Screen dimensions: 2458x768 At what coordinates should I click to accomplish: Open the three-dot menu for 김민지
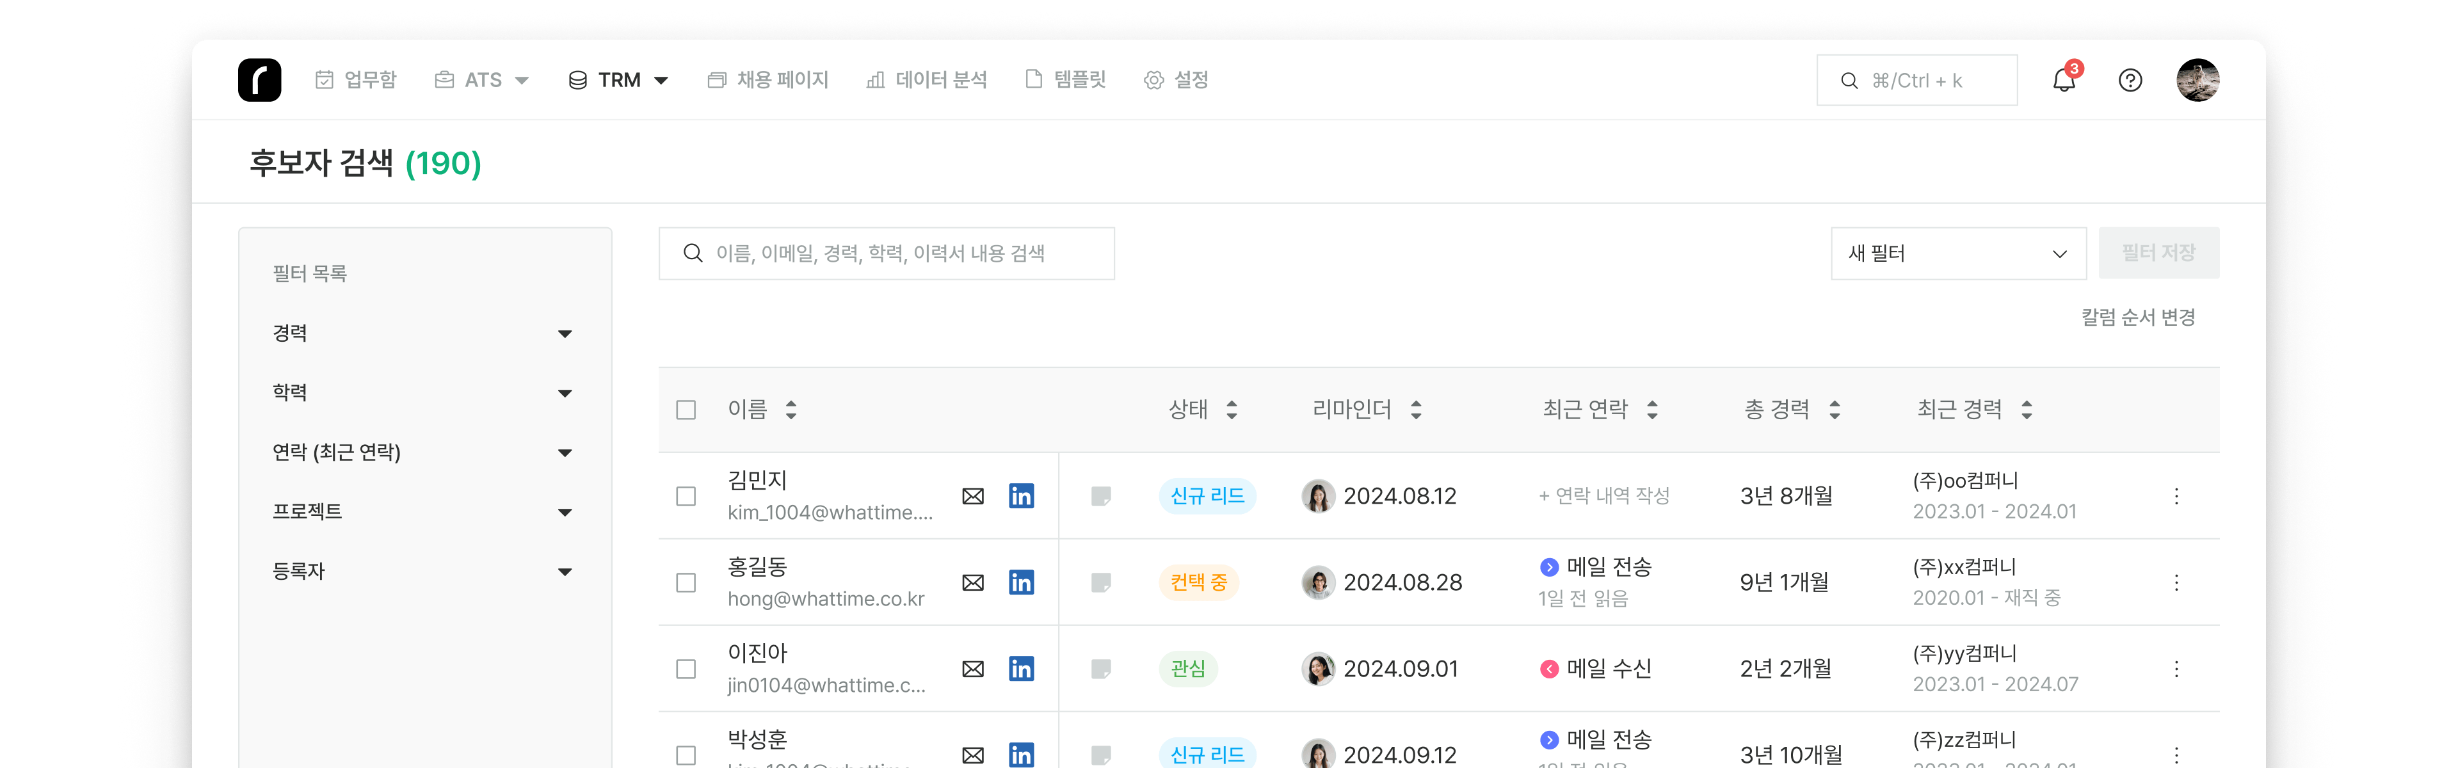tap(2176, 496)
